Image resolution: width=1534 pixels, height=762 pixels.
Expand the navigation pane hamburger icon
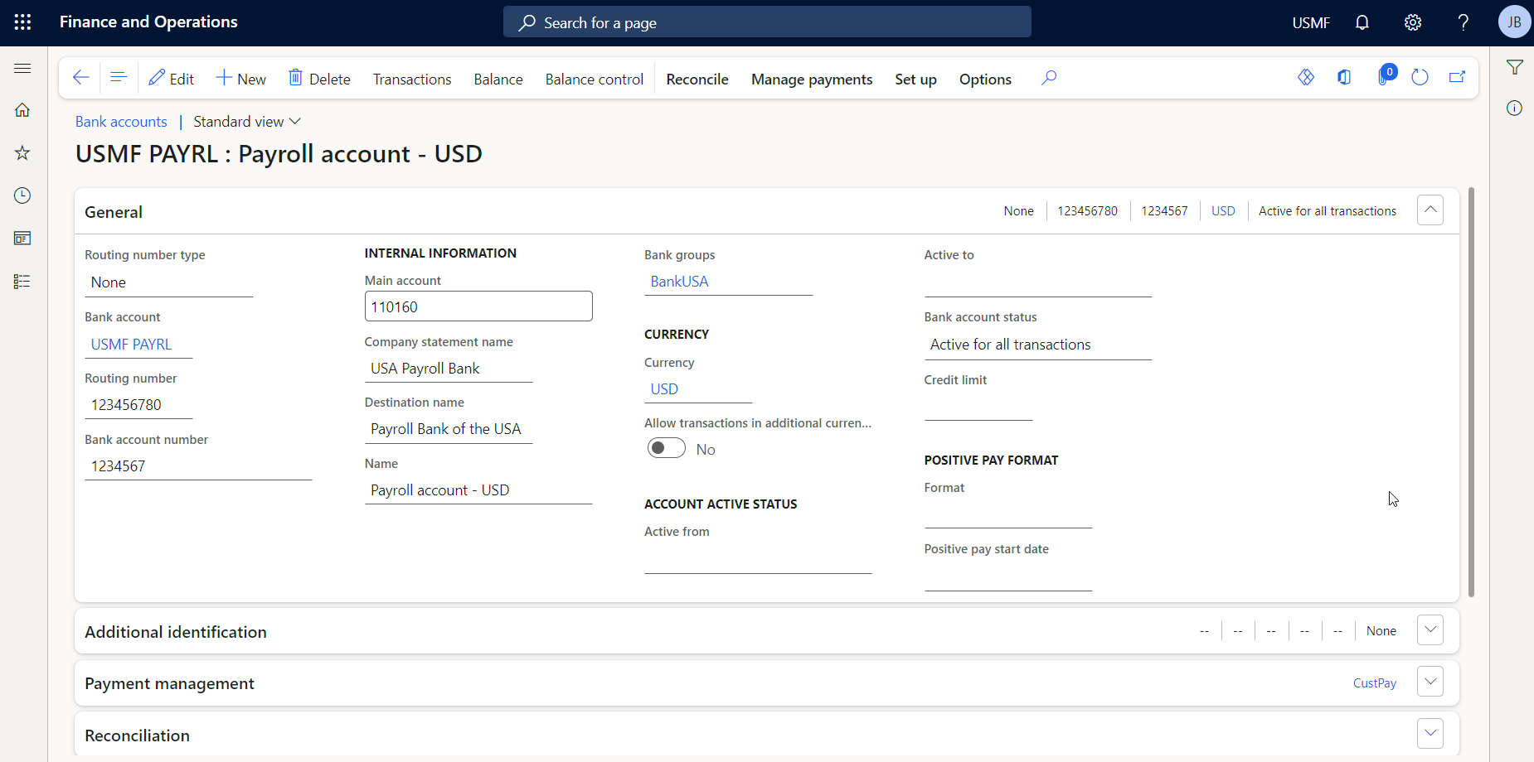(x=22, y=68)
